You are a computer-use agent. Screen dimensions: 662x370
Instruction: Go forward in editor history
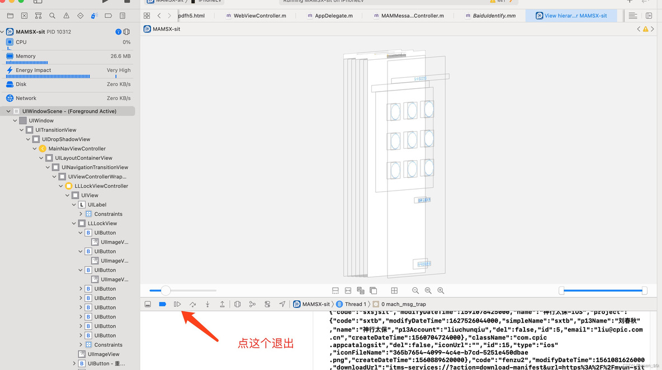pyautogui.click(x=169, y=16)
